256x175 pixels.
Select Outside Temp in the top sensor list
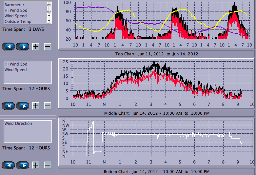[x=18, y=22]
